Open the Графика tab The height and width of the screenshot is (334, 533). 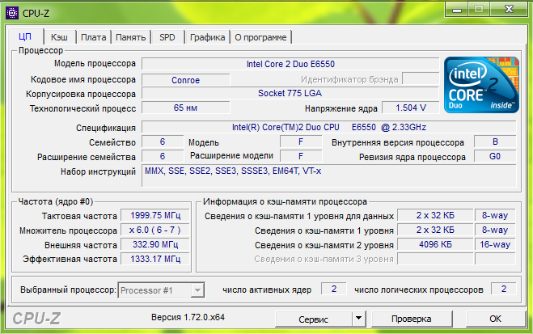(x=207, y=37)
